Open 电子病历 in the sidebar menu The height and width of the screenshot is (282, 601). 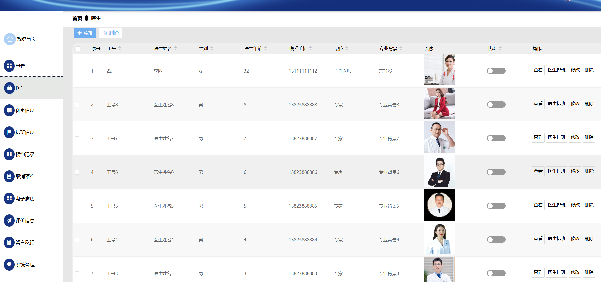[x=25, y=199]
